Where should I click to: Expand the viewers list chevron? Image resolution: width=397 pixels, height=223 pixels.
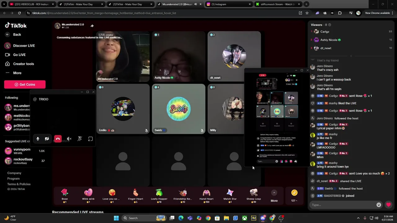click(x=351, y=56)
